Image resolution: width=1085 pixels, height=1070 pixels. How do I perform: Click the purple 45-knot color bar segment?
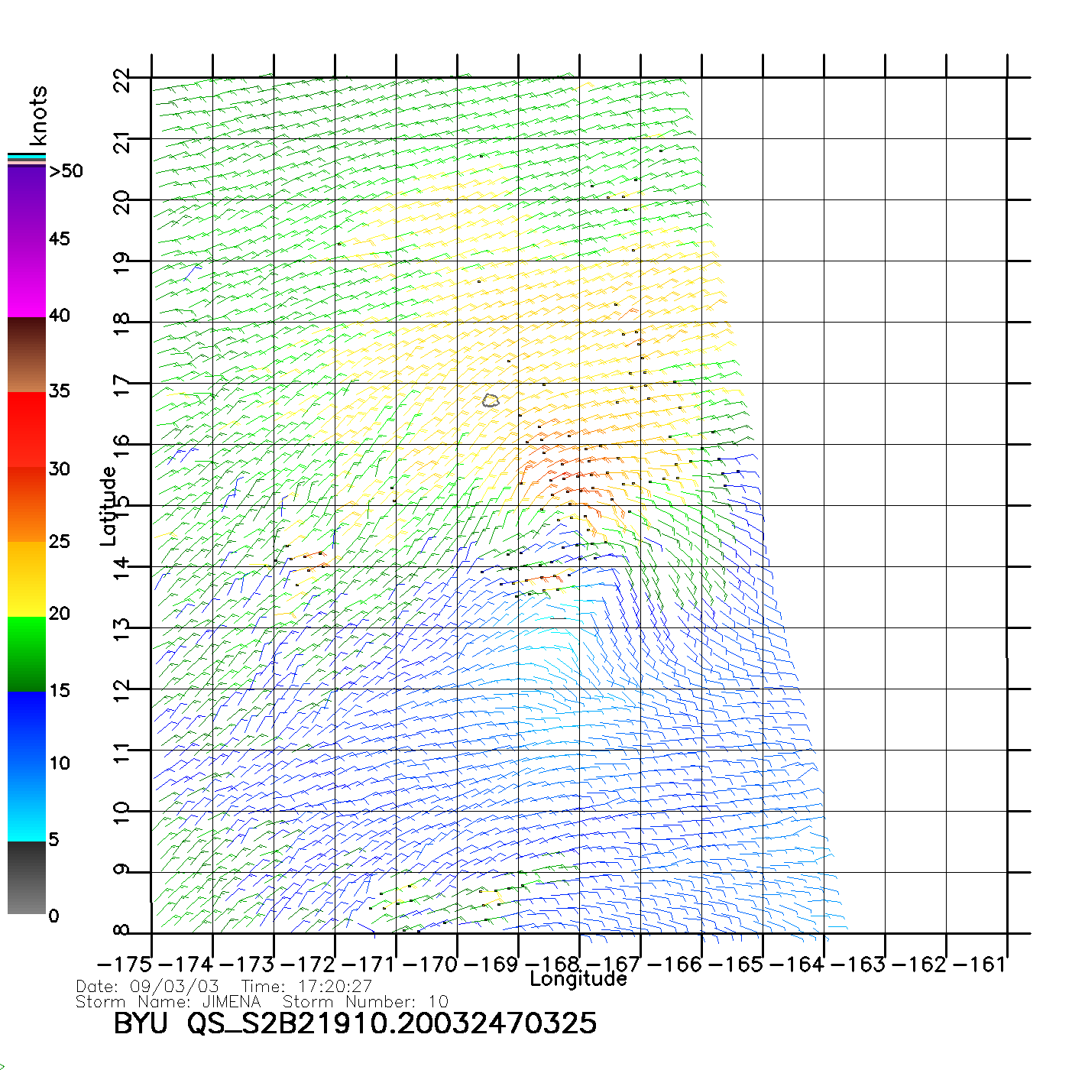click(27, 241)
